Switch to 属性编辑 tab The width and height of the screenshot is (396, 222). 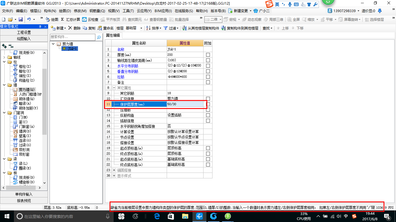pyautogui.click(x=113, y=35)
